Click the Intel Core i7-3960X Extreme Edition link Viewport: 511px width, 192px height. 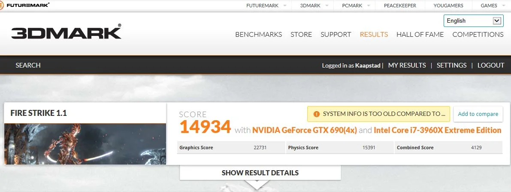tap(437, 130)
